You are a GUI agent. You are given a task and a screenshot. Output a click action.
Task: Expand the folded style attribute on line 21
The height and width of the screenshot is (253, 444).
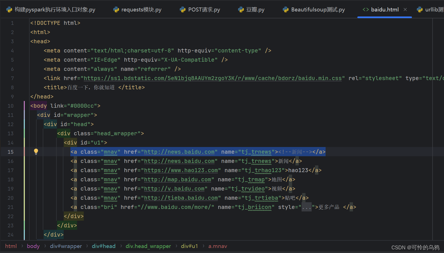coord(306,207)
